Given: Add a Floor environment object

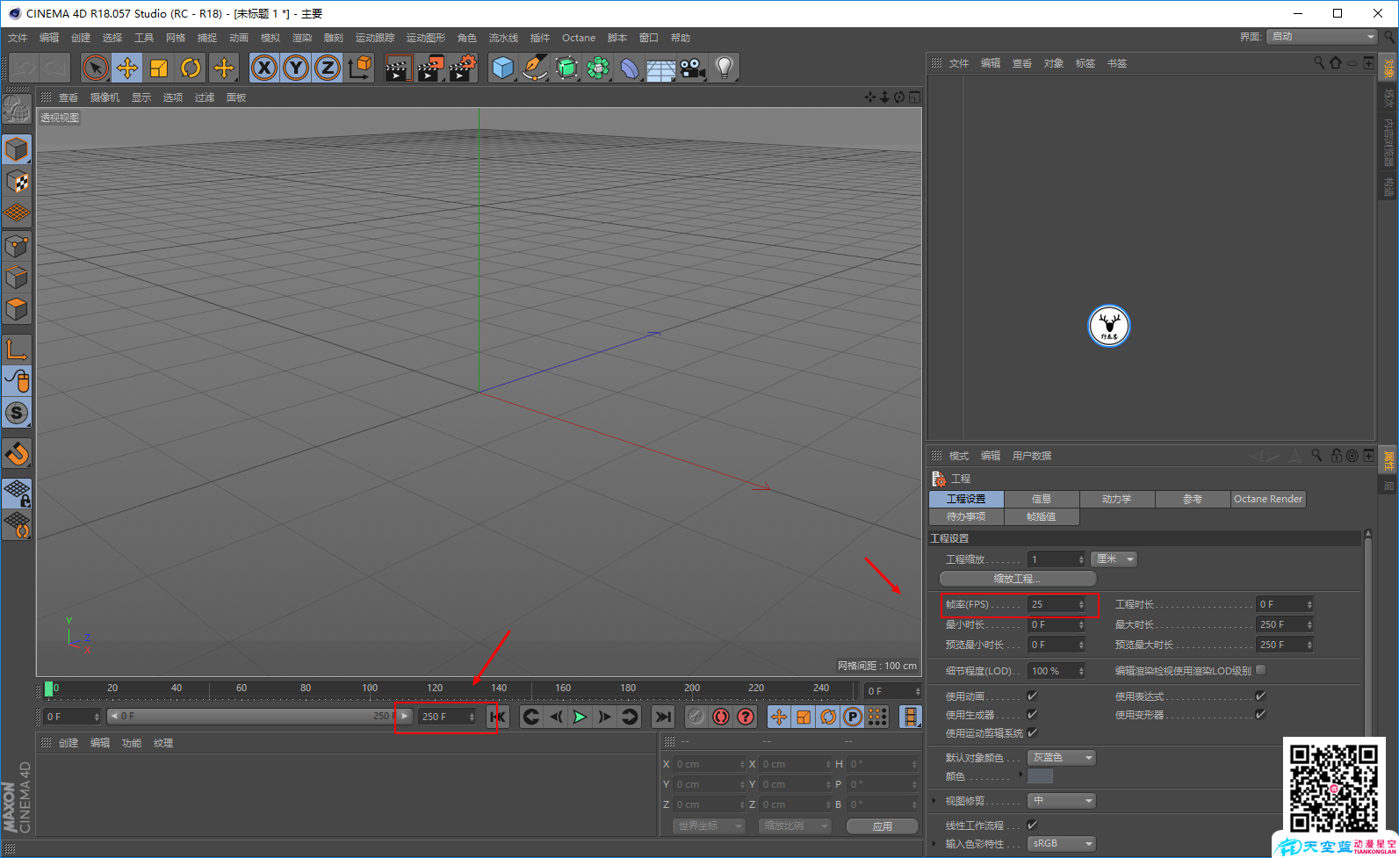Looking at the screenshot, I should point(660,68).
